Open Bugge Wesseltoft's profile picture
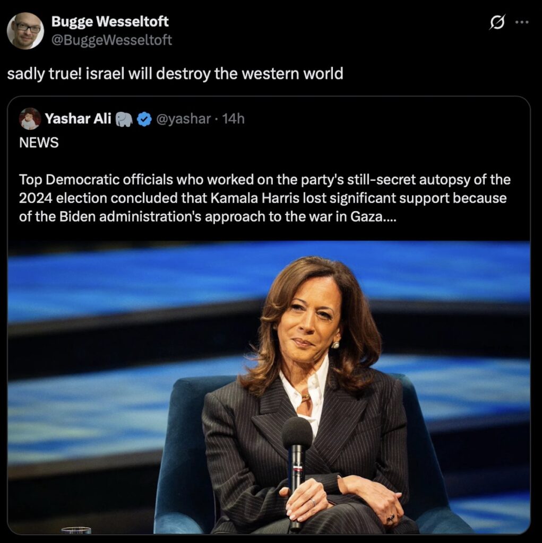Viewport: 542px width, 543px height. coord(25,31)
